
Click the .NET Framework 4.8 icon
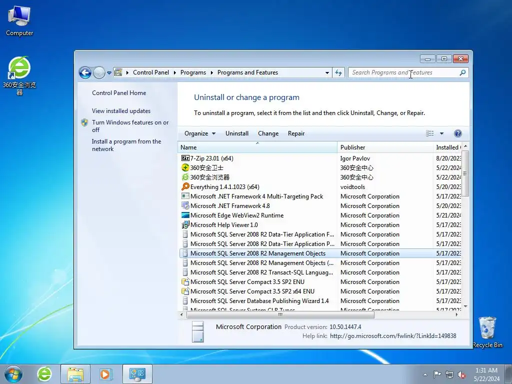(x=185, y=205)
